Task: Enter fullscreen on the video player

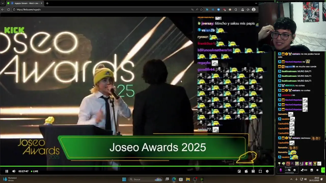Action: pyautogui.click(x=260, y=171)
